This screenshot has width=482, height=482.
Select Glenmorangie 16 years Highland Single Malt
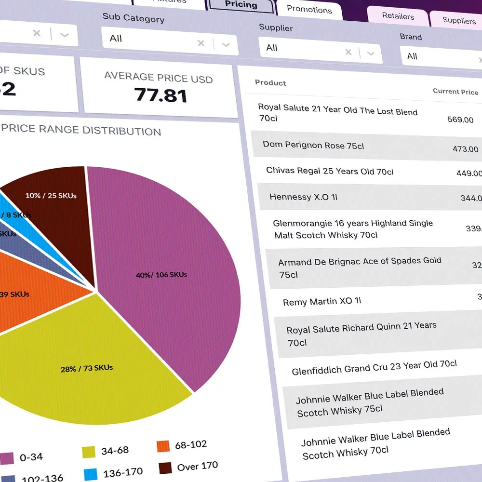pos(373,229)
